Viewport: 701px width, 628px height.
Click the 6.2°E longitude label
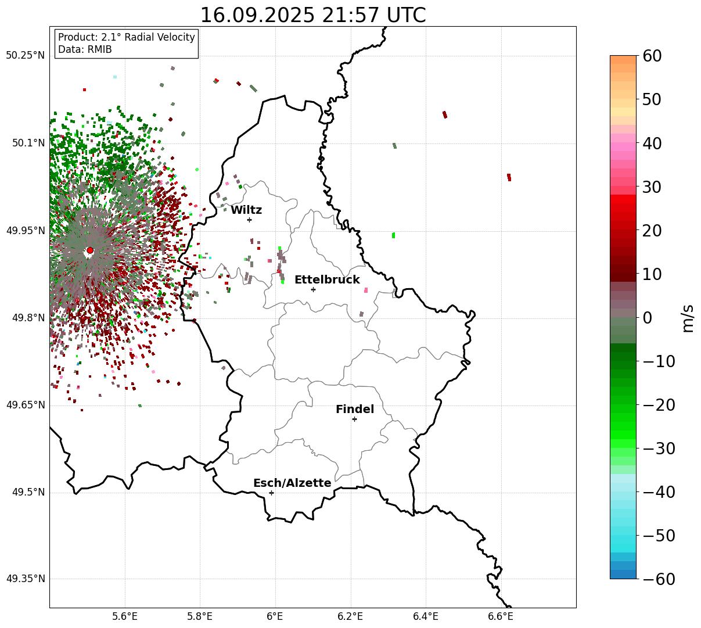pos(350,616)
